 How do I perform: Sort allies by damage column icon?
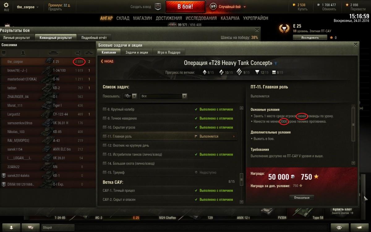(78, 53)
